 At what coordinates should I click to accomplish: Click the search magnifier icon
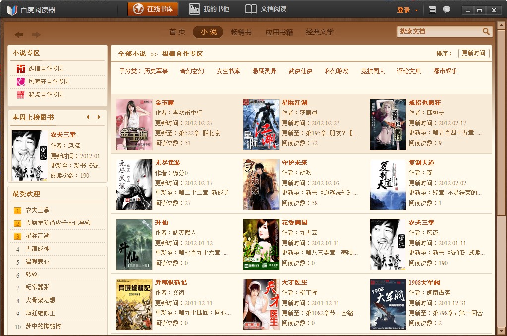pos(486,31)
